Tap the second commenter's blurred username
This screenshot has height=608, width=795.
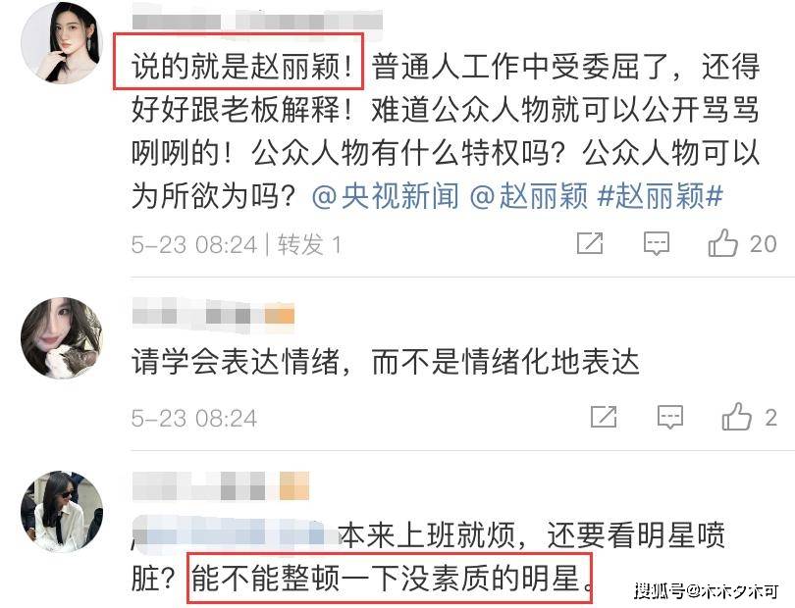[197, 315]
